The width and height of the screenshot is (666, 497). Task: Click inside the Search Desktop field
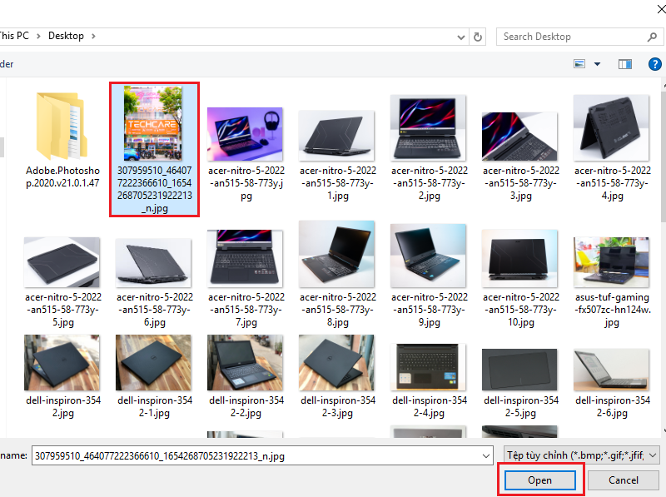coord(570,37)
